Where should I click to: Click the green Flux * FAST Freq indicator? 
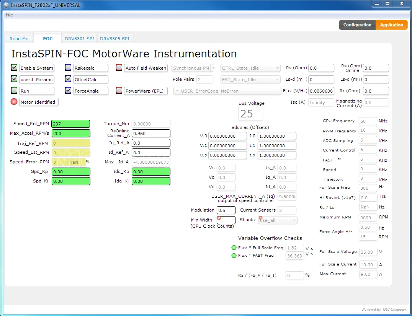click(234, 256)
